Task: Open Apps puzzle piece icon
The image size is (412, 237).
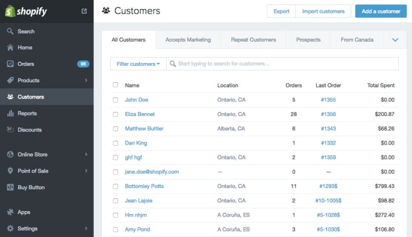Action: [x=10, y=212]
